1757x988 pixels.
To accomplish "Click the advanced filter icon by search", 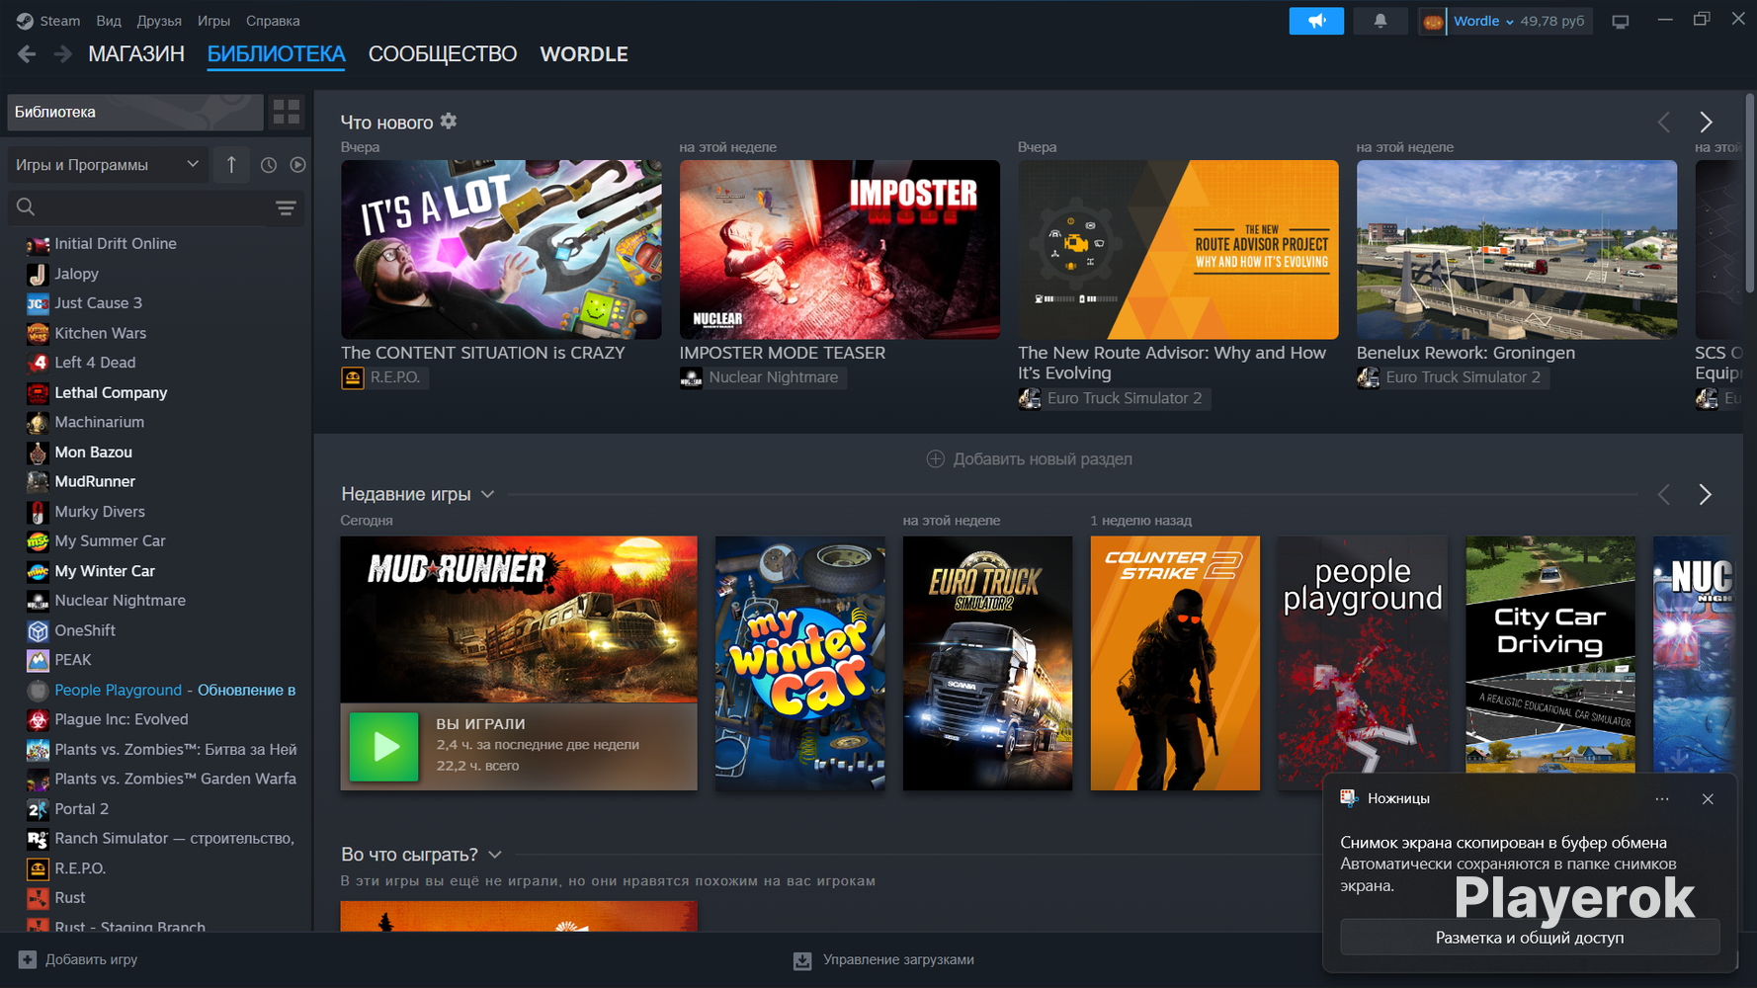I will (286, 207).
